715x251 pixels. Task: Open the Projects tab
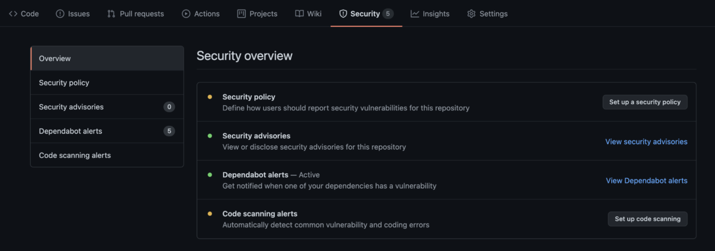257,14
